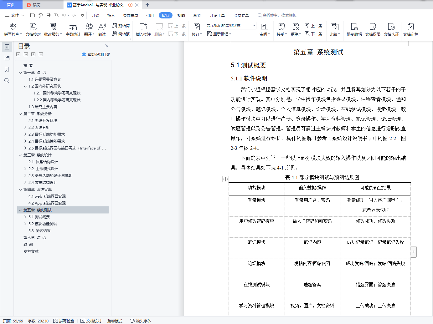Viewport: 433px width, 324px height.
Task: Click the plus button beside the table's right edge
Action: click(414, 252)
